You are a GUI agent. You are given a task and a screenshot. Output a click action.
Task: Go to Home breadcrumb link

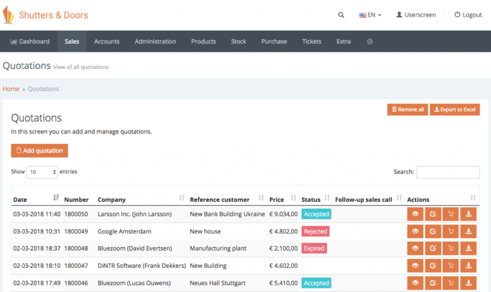(x=11, y=89)
